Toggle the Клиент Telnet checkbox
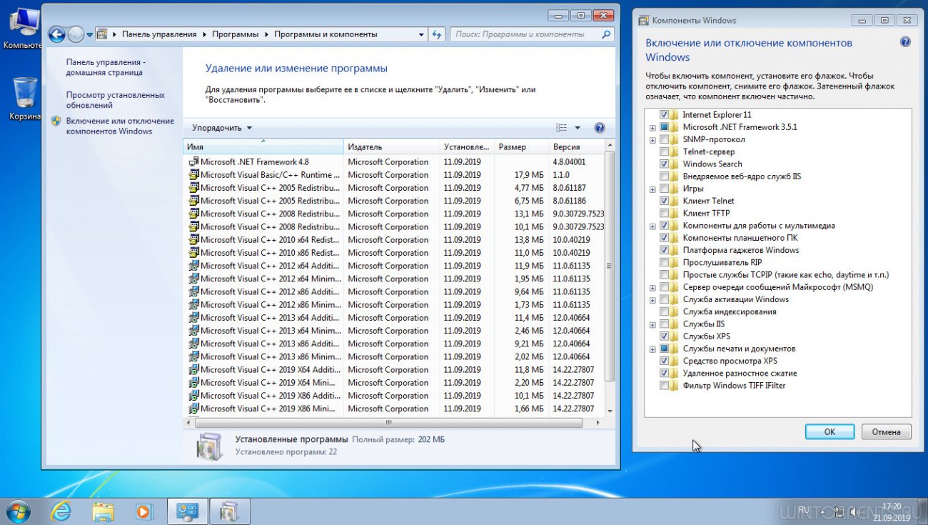The width and height of the screenshot is (928, 525). point(665,201)
